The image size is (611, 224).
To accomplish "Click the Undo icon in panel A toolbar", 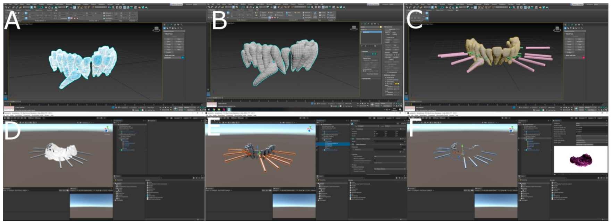I will point(6,7).
